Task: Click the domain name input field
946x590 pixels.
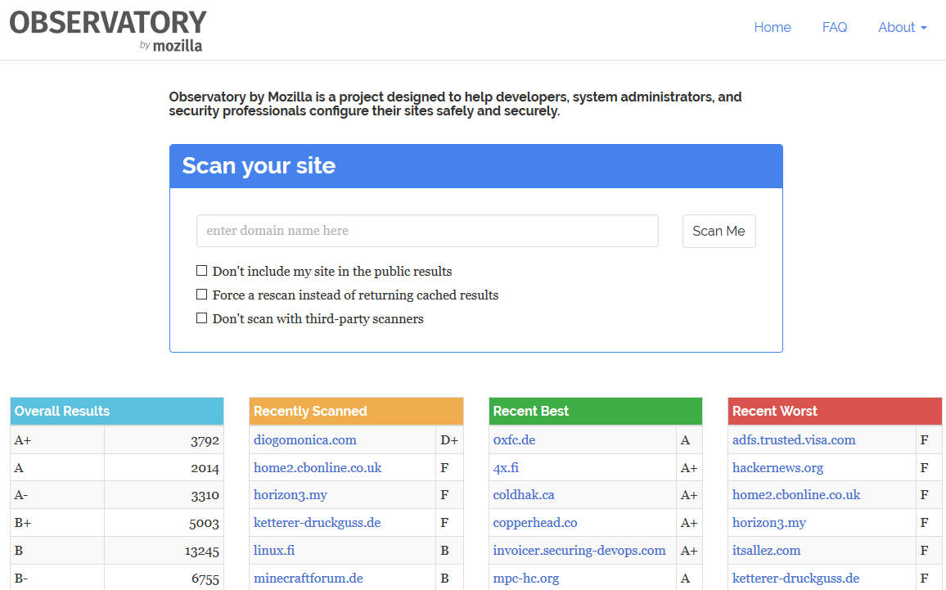Action: point(426,231)
